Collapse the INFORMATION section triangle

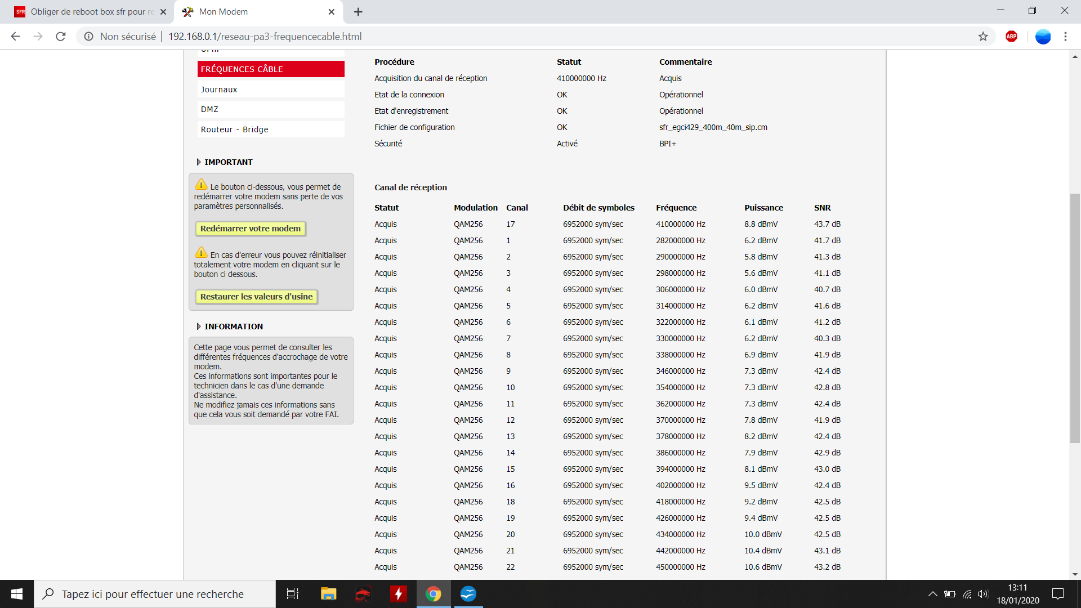(x=199, y=327)
